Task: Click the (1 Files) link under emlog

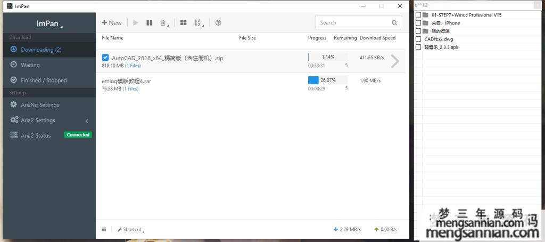Action: point(130,89)
